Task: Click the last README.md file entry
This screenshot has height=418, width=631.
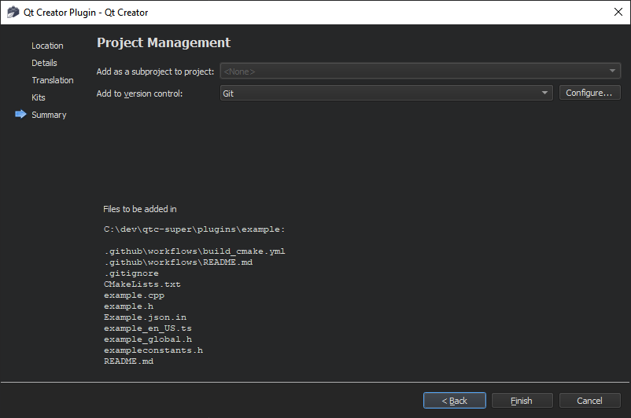Action: pyautogui.click(x=129, y=361)
